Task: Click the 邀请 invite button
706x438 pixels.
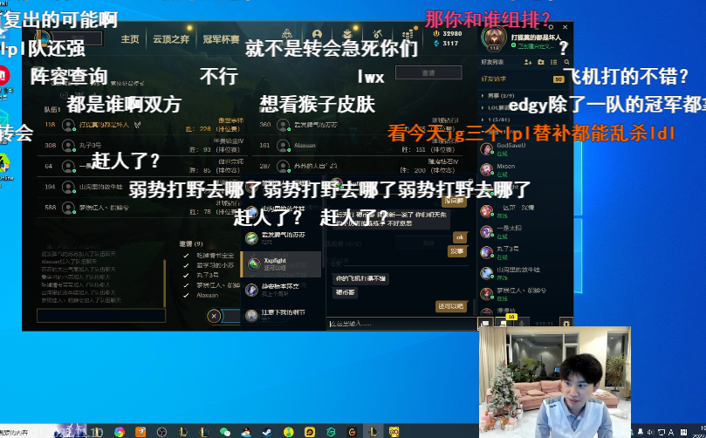Action: 428,73
